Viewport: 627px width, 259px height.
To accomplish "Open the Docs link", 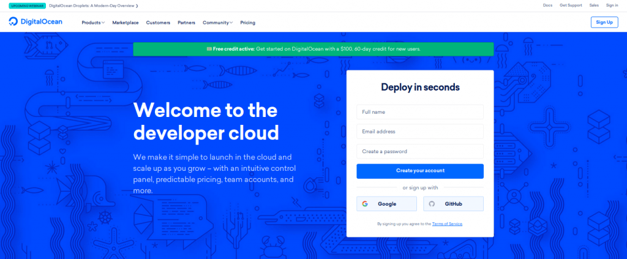I will coord(547,6).
